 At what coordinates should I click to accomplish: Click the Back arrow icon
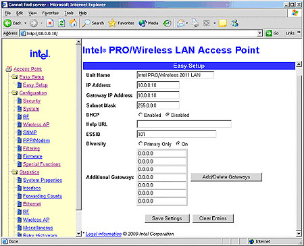pyautogui.click(x=7, y=23)
